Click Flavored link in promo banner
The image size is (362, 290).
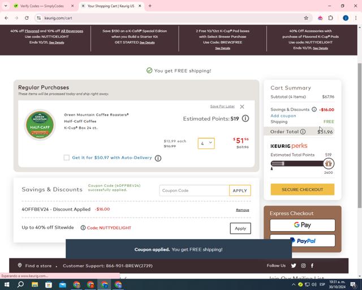pos(32,31)
